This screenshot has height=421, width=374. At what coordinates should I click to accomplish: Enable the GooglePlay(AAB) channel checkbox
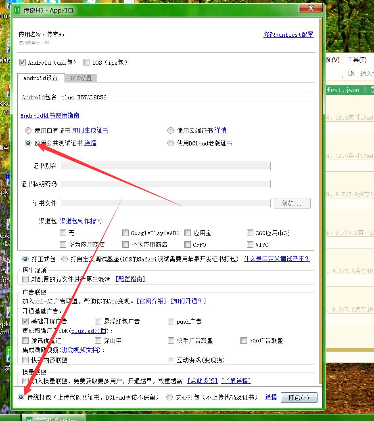click(x=125, y=233)
